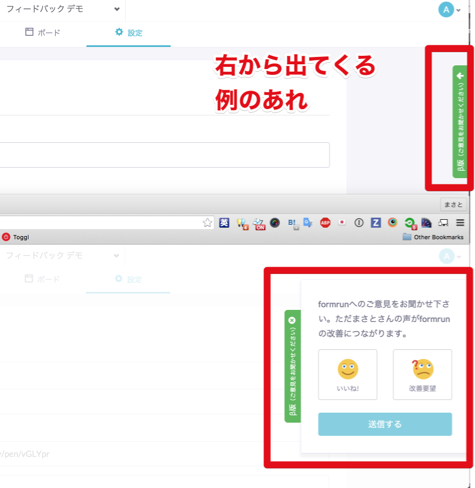The image size is (475, 488).
Task: Open the A avatar account dropdown
Action: (447, 9)
